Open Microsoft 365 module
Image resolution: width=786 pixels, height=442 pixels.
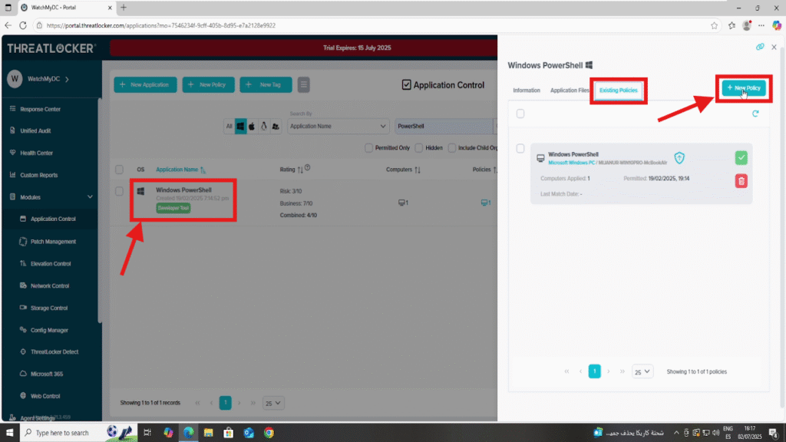point(47,374)
